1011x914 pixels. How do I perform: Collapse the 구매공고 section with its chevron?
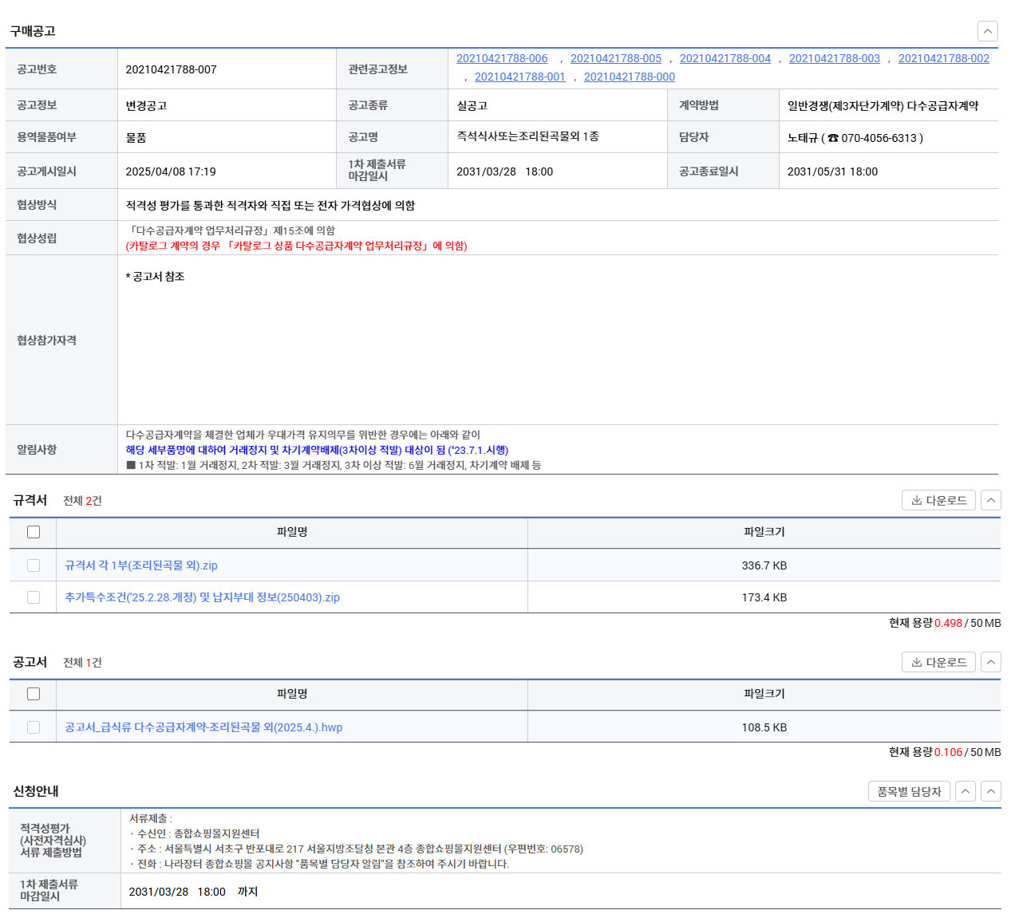pos(987,31)
